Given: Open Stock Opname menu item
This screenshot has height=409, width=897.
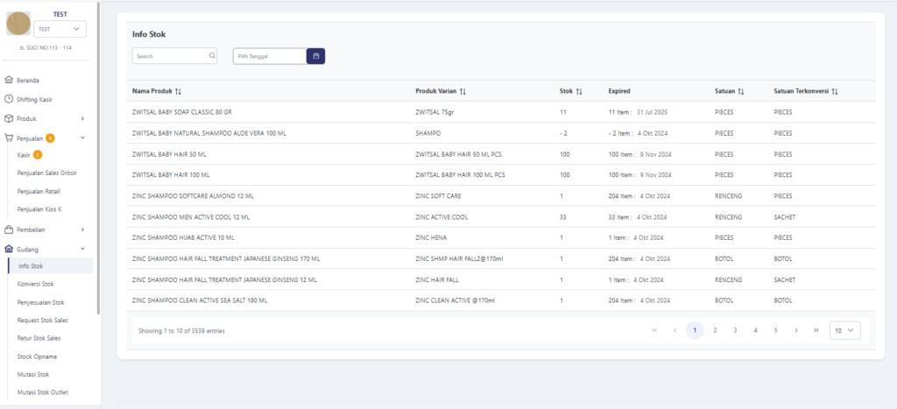Looking at the screenshot, I should click(x=37, y=356).
